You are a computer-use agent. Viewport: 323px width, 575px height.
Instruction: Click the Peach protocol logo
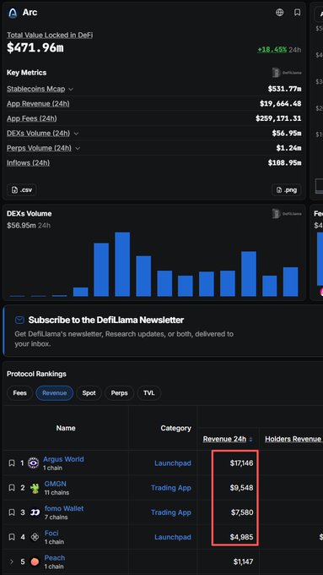click(35, 561)
